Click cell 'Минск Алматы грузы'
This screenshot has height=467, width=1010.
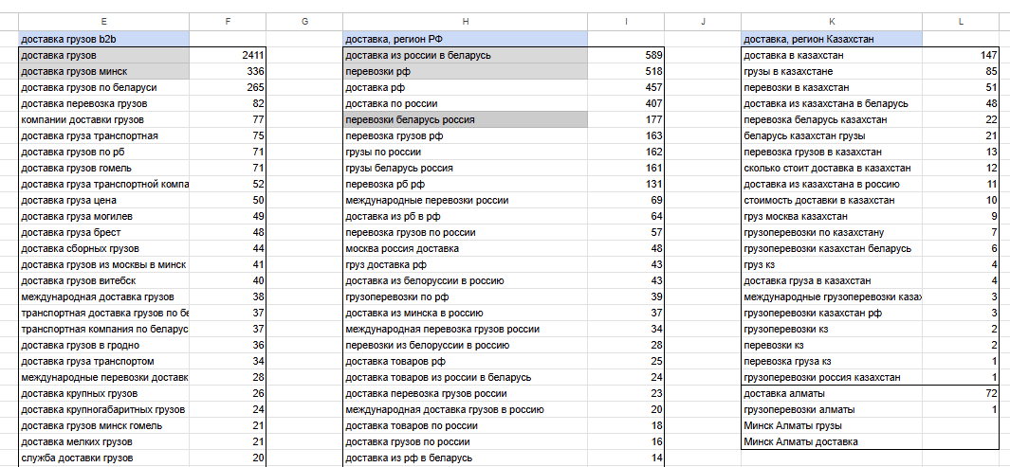click(833, 426)
